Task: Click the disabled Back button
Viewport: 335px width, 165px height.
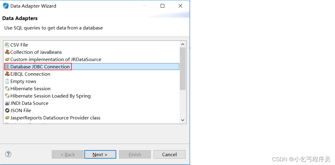Action: 68,154
